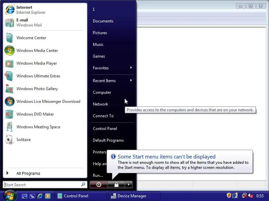Open the Welcome Center icon
The image size is (269, 201).
(x=9, y=38)
